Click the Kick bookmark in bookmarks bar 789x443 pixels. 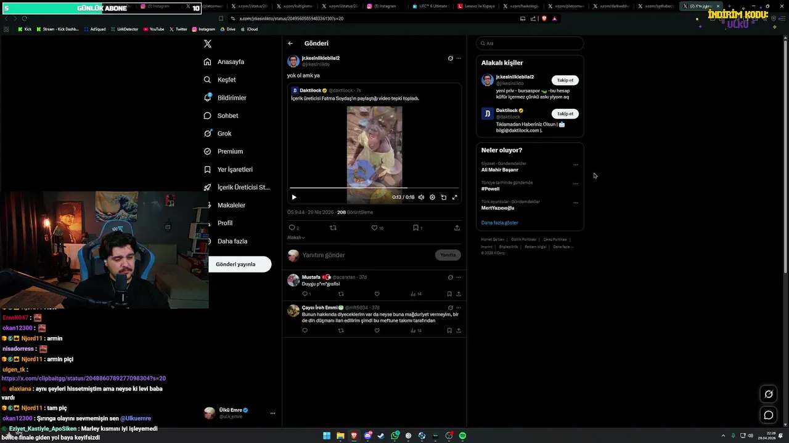25,29
